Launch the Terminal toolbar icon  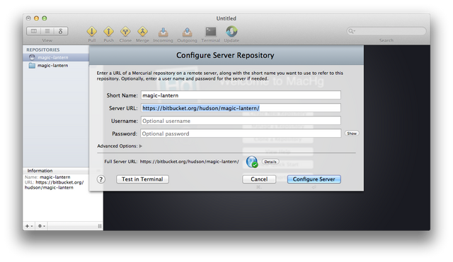(x=211, y=31)
